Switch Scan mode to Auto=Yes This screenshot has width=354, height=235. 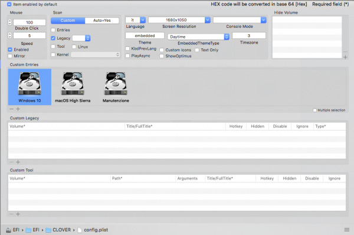coord(102,20)
